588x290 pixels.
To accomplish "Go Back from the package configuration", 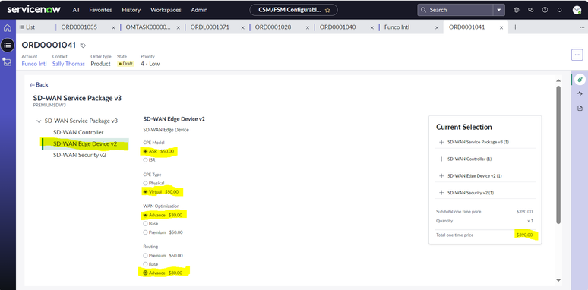I will (x=39, y=85).
